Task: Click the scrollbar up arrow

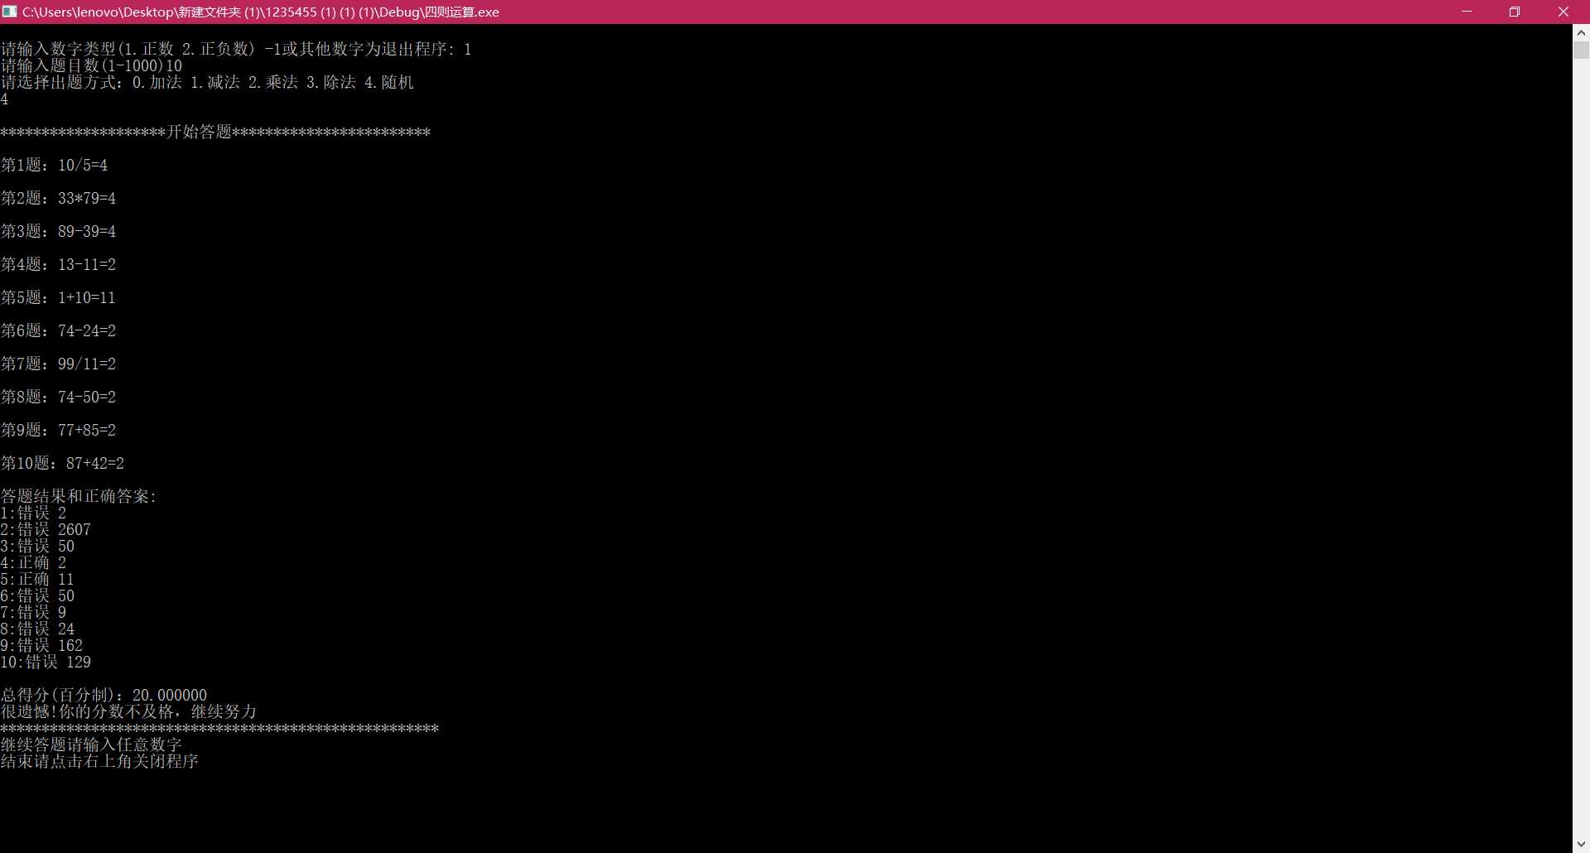Action: tap(1581, 33)
